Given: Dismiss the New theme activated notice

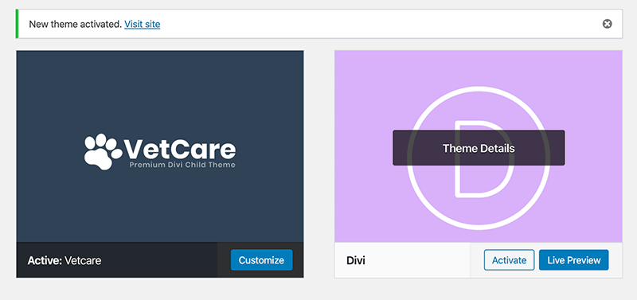Looking at the screenshot, I should (x=607, y=24).
